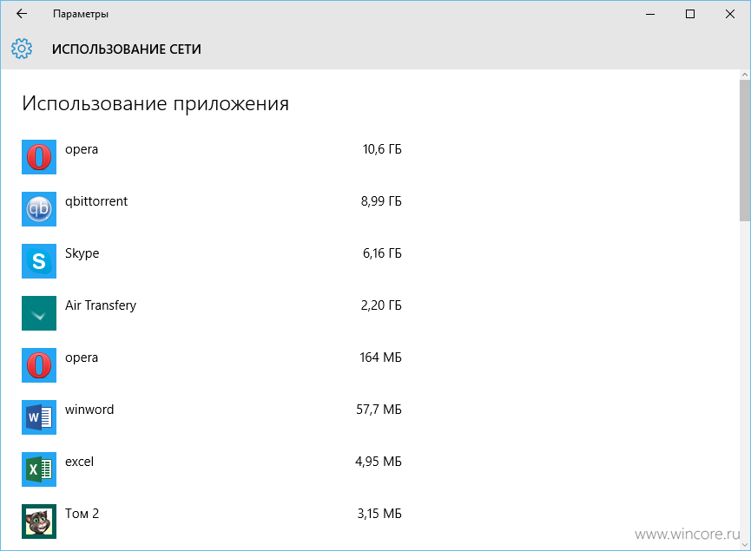
Task: Click the vertical scrollbar thumb
Action: pyautogui.click(x=745, y=151)
